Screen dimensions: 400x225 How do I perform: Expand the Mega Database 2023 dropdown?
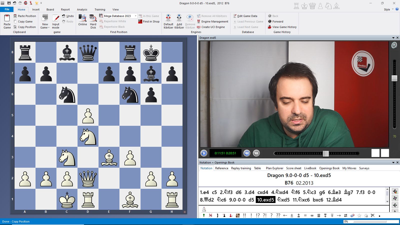coord(136,16)
